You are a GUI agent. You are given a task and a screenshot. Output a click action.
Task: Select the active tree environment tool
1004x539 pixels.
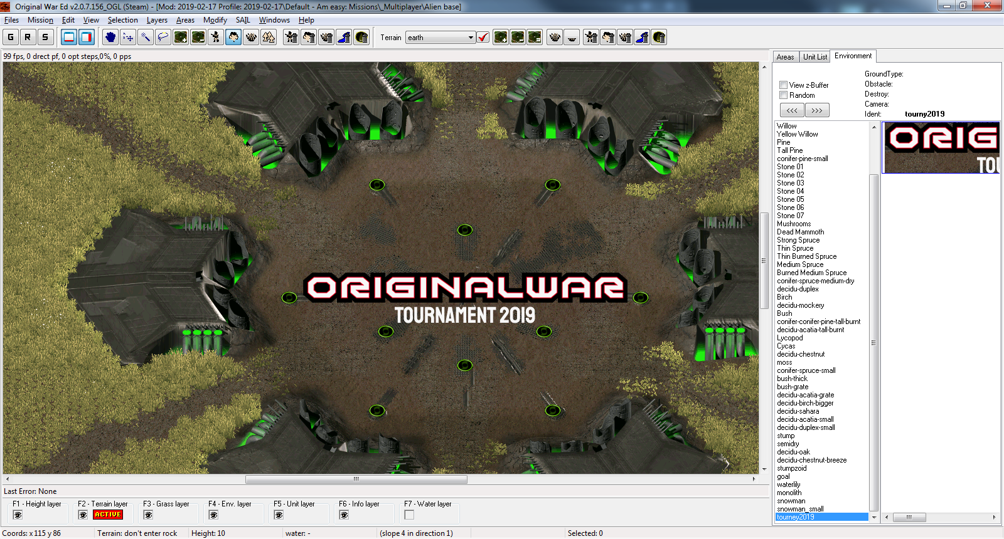tap(233, 37)
